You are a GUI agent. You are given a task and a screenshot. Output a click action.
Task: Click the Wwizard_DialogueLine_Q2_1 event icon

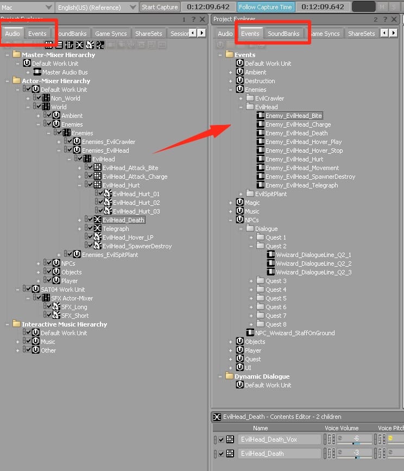(271, 255)
